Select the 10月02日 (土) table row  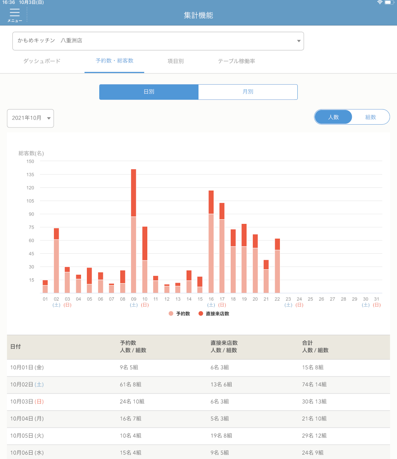[x=198, y=384]
